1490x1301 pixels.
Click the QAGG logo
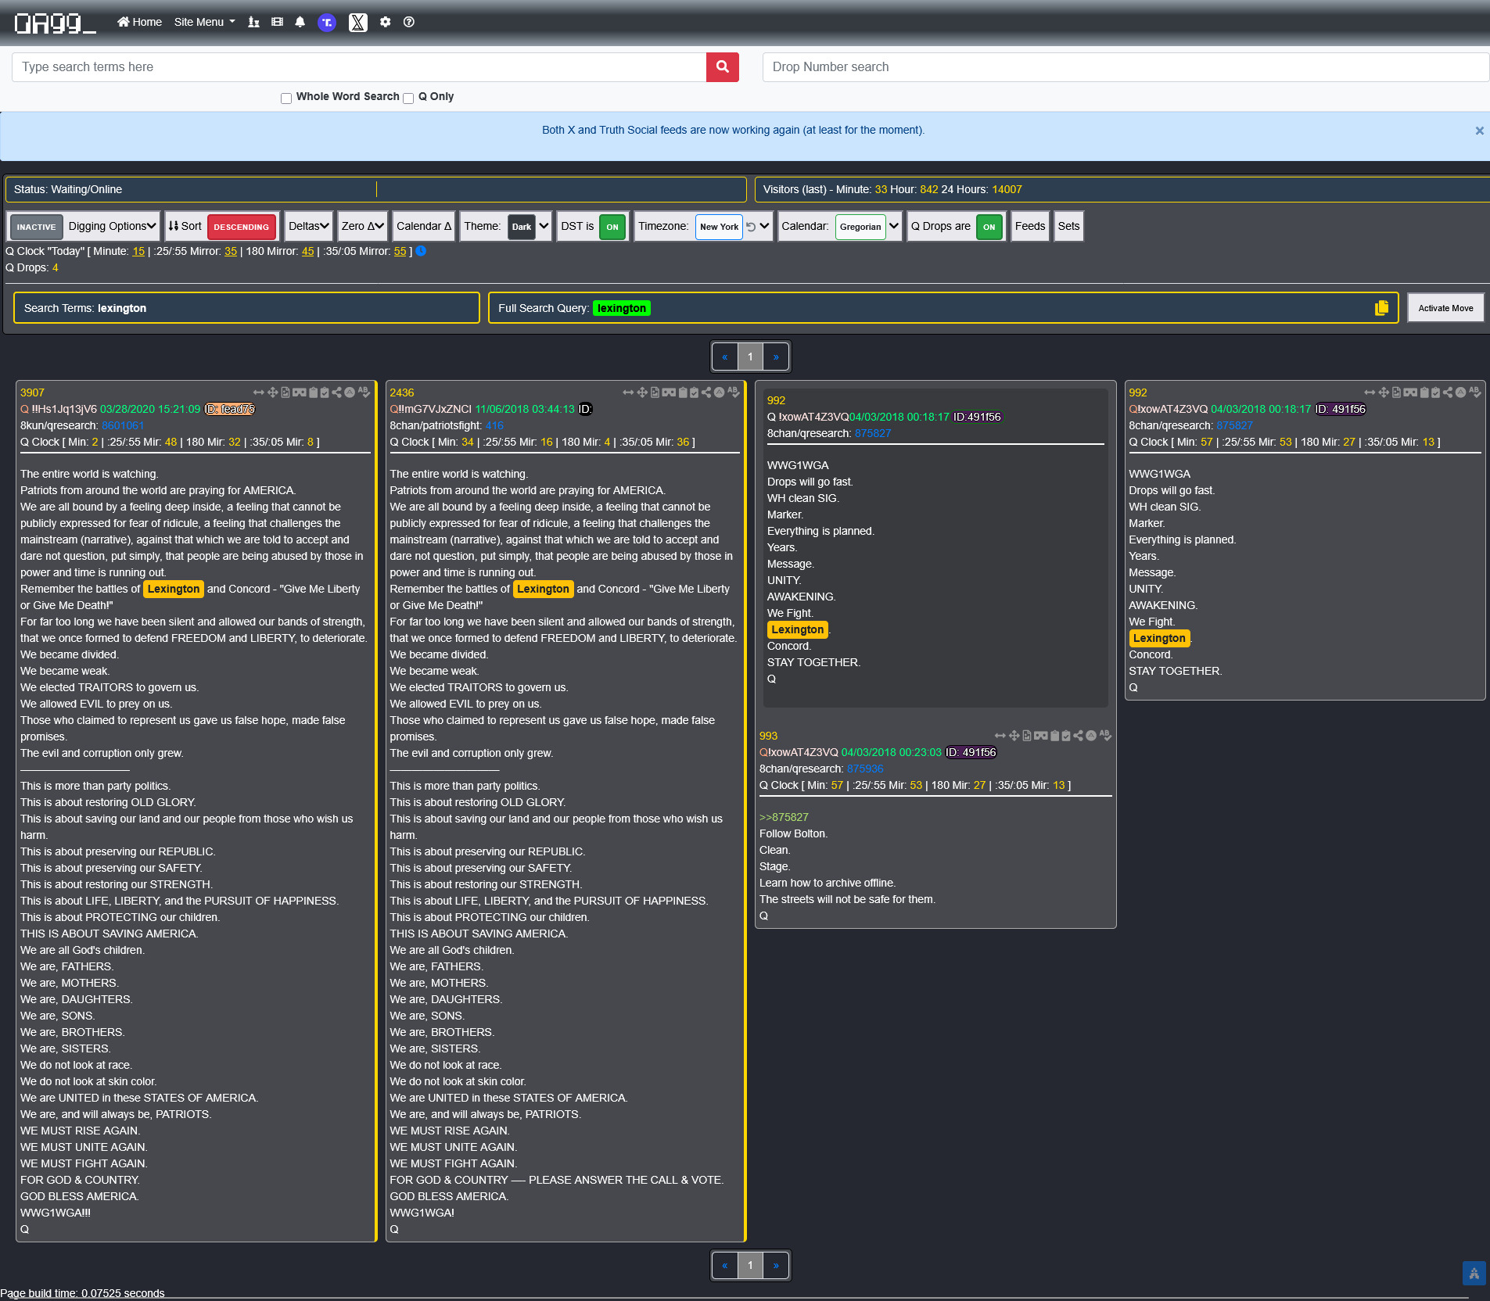pos(55,23)
